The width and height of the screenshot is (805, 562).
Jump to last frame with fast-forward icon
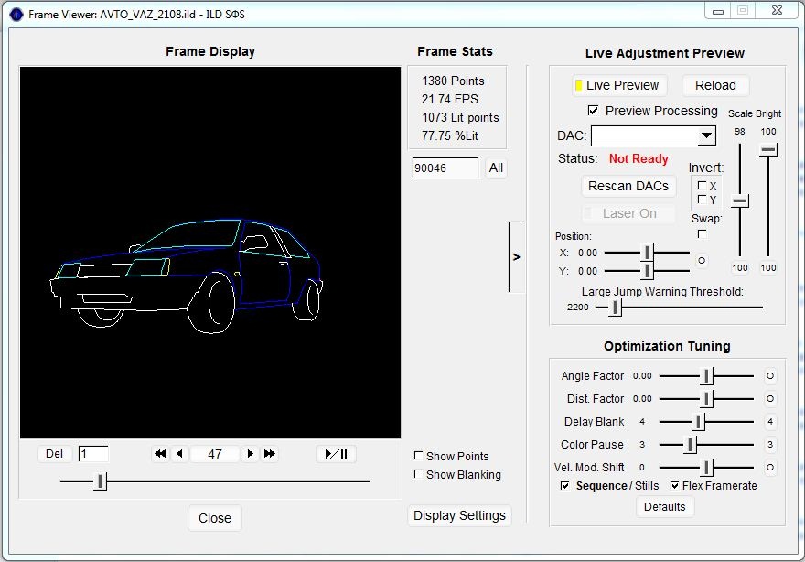pyautogui.click(x=270, y=454)
